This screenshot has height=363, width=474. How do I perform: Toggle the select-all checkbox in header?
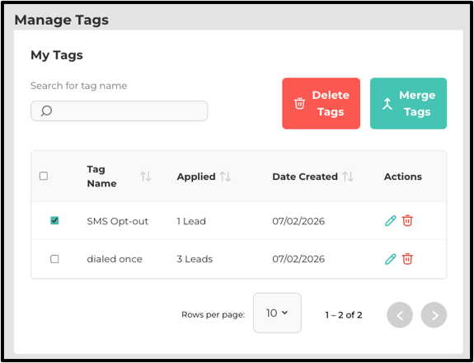point(44,176)
